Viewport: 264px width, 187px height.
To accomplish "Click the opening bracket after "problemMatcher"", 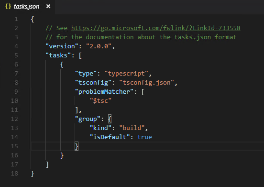I will click(143, 92).
